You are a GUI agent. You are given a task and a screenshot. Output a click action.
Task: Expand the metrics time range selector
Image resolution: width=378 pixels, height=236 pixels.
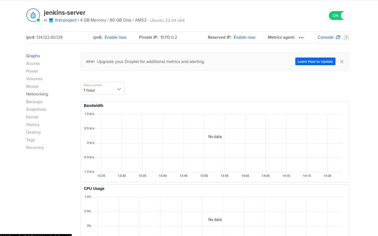(102, 88)
